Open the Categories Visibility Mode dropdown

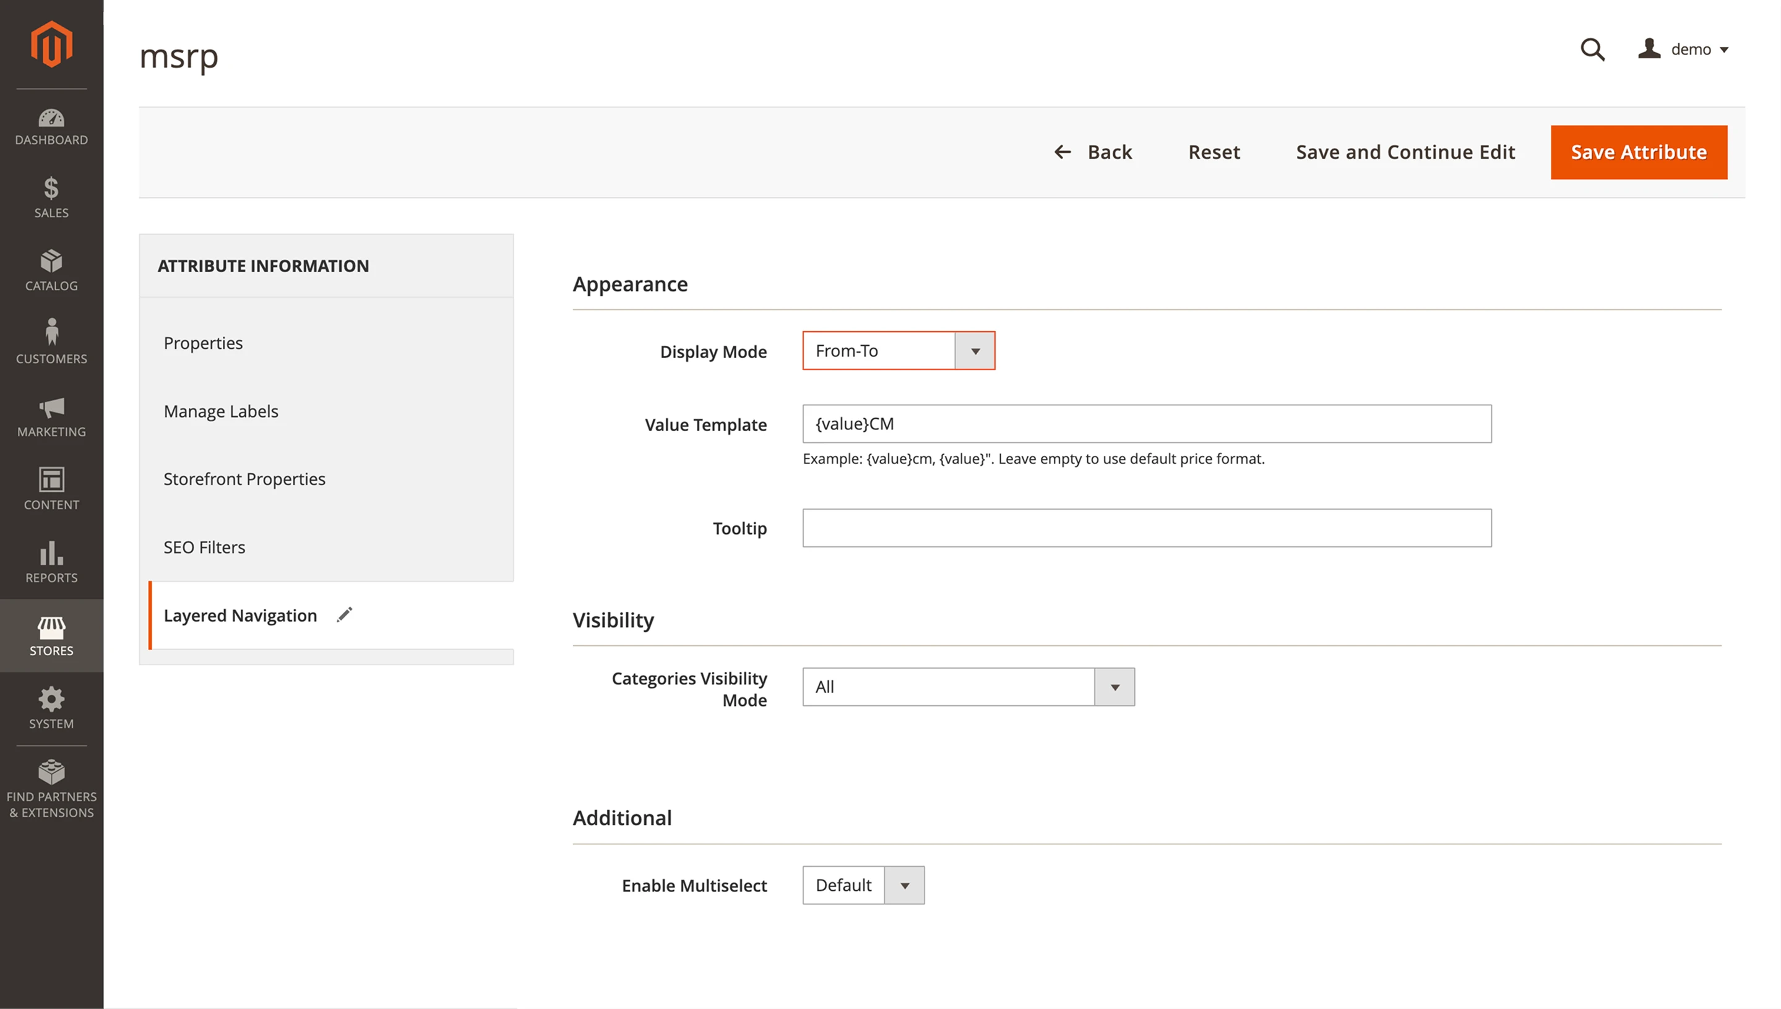(x=1115, y=687)
